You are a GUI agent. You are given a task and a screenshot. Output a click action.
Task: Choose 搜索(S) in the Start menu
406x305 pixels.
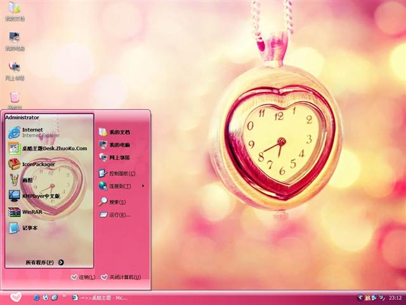[116, 202]
